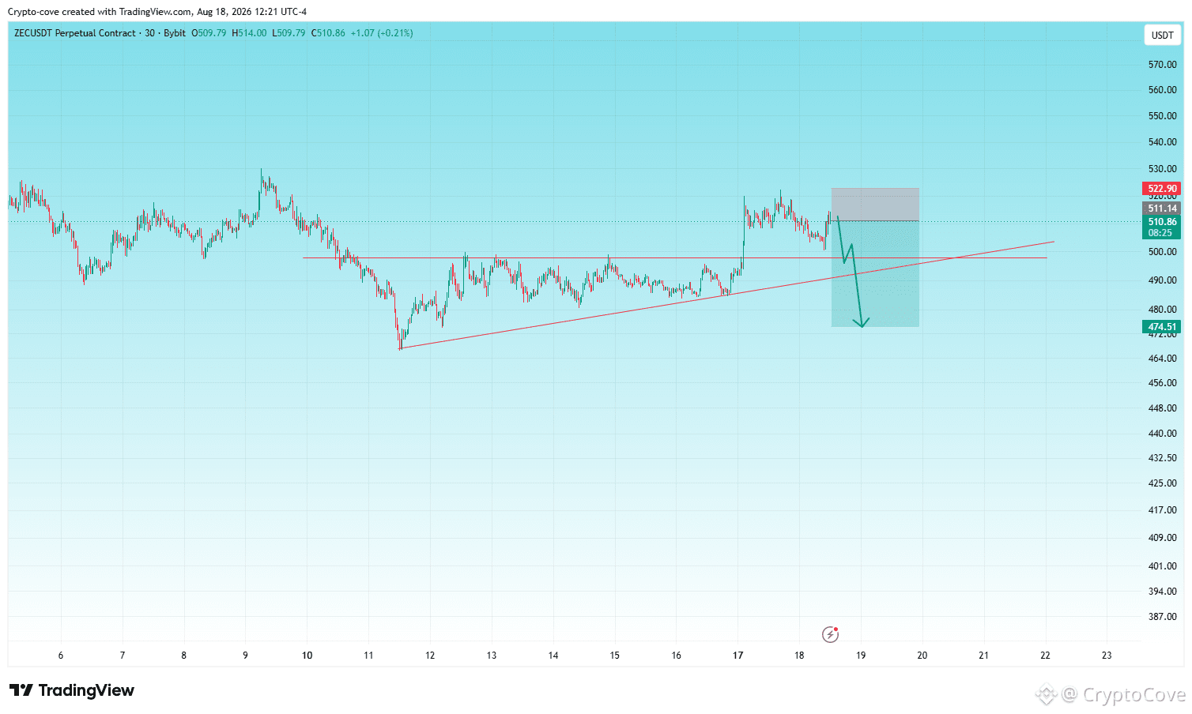1192x714 pixels.
Task: Click date 15 on the time axis
Action: pos(615,656)
